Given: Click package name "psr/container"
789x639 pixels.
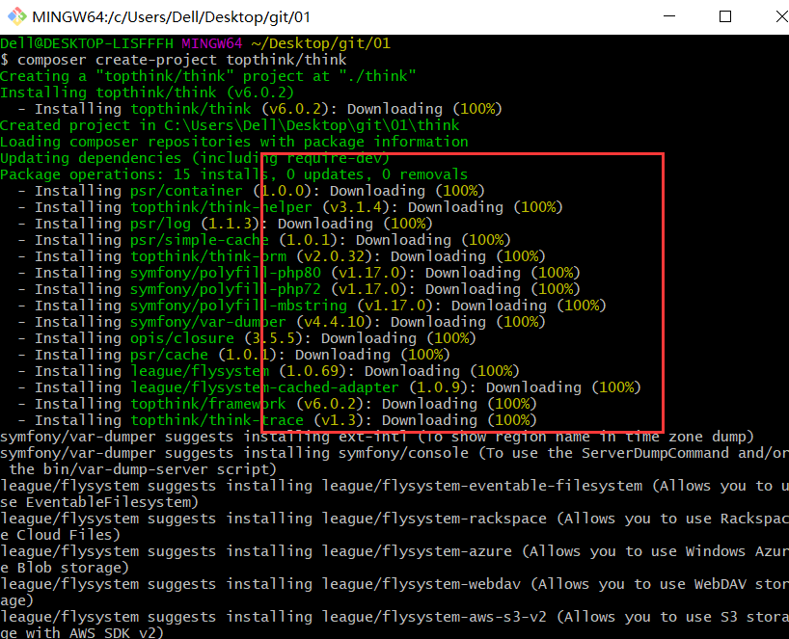Looking at the screenshot, I should 186,191.
